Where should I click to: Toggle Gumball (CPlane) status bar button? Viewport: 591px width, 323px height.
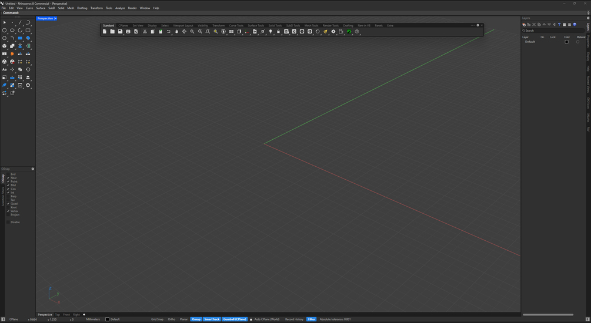click(x=235, y=319)
